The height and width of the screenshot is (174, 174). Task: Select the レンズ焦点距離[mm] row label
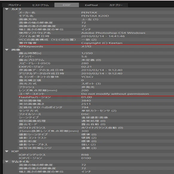[x=38, y=90]
